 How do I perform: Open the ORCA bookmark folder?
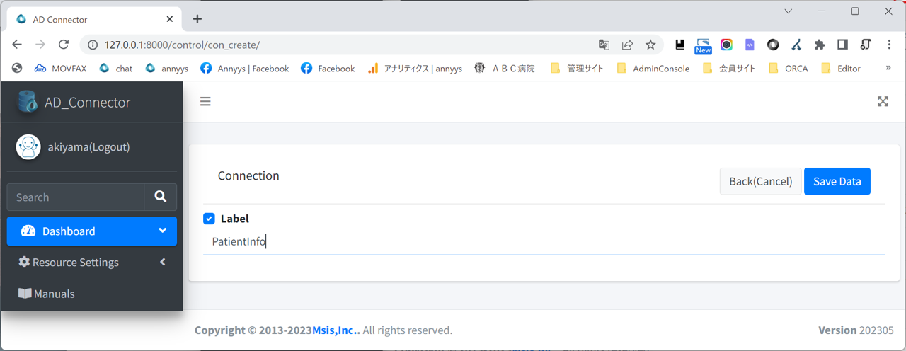[788, 69]
